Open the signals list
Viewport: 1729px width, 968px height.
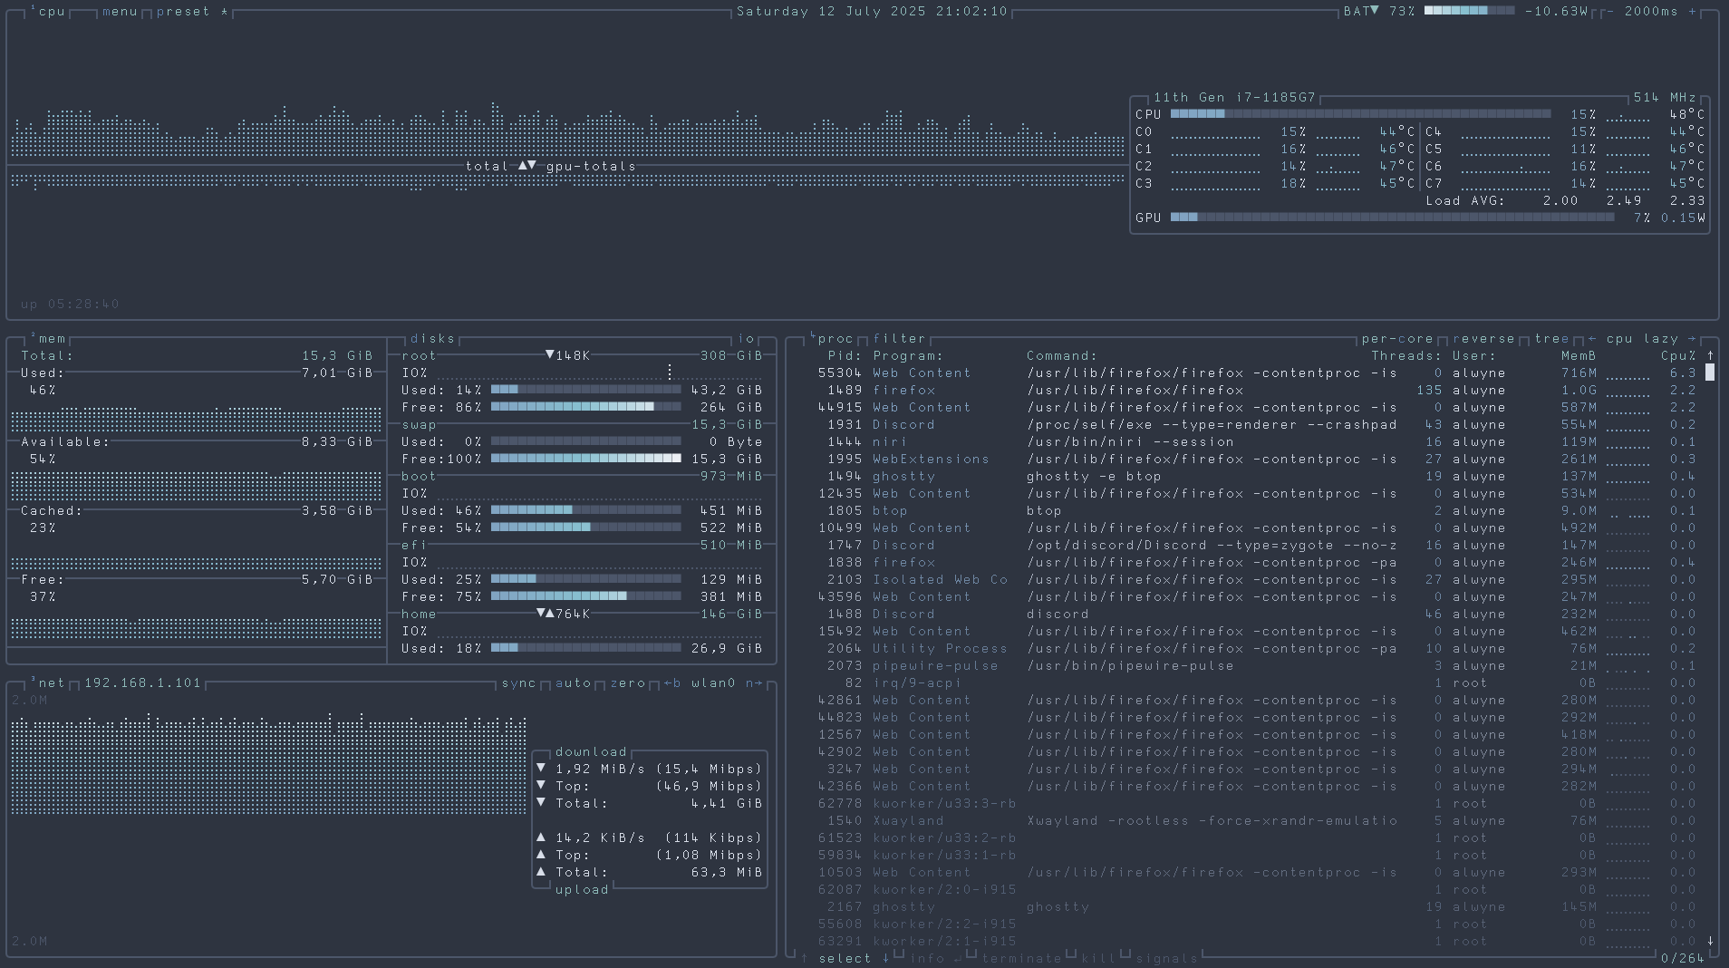1166,958
